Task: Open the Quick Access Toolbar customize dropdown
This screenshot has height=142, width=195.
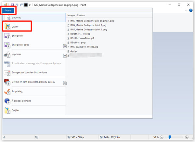Action: [x=30, y=5]
